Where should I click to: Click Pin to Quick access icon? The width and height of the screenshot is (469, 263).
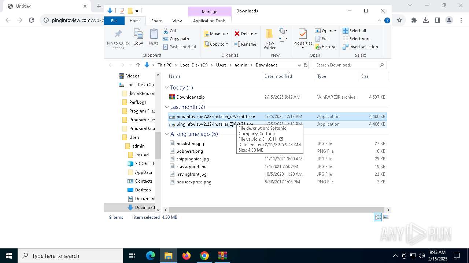click(118, 39)
